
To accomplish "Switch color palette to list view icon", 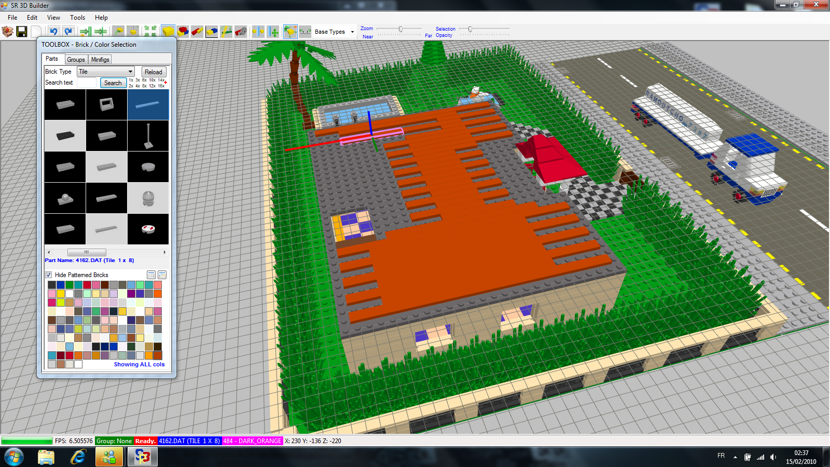I will pyautogui.click(x=151, y=274).
